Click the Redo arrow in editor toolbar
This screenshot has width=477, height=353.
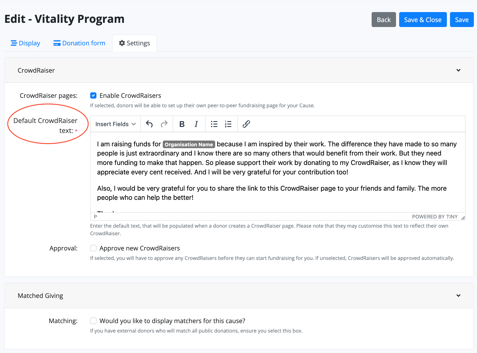tap(164, 124)
